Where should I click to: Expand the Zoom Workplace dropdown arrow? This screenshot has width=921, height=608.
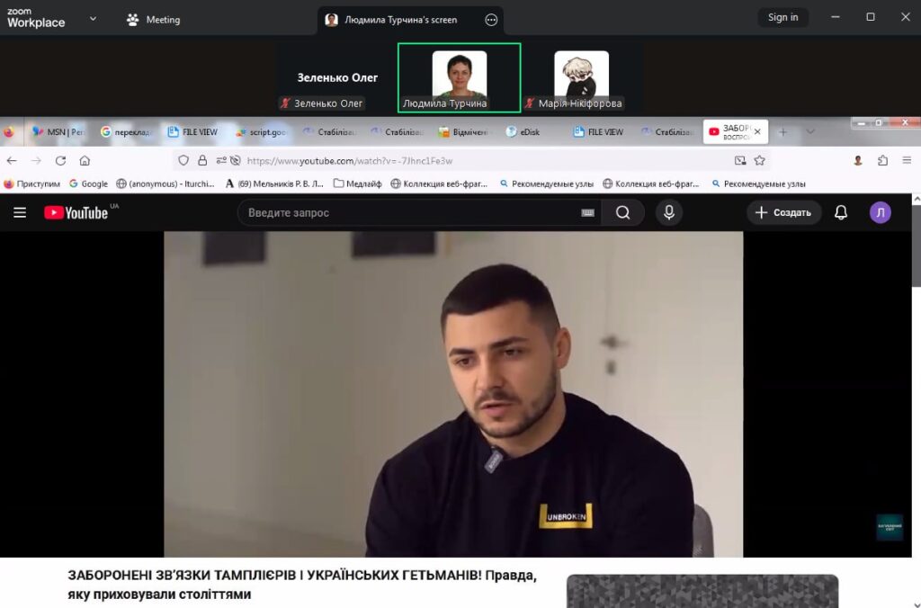click(x=93, y=19)
